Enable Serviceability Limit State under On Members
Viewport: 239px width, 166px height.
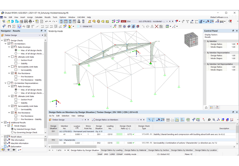tap(12, 67)
